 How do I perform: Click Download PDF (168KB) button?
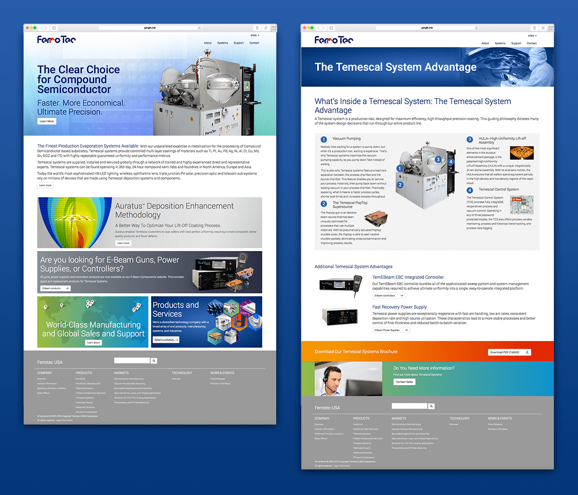click(x=509, y=352)
